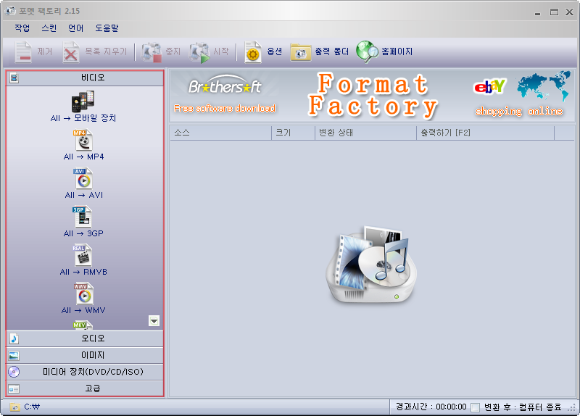The image size is (580, 416).
Task: Click the Format Factory title bar app icon
Action: click(10, 11)
